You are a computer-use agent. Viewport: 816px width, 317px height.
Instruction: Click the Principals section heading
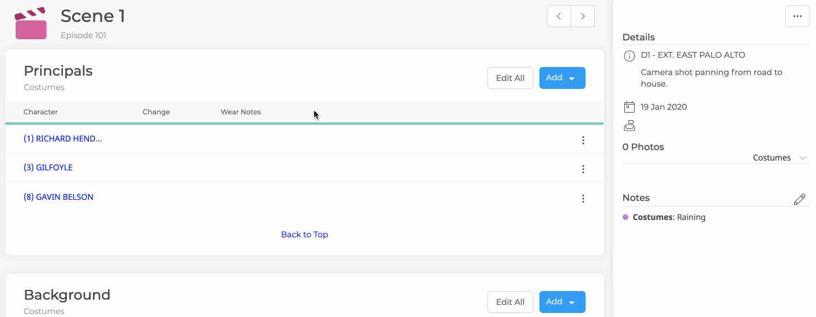pos(58,71)
